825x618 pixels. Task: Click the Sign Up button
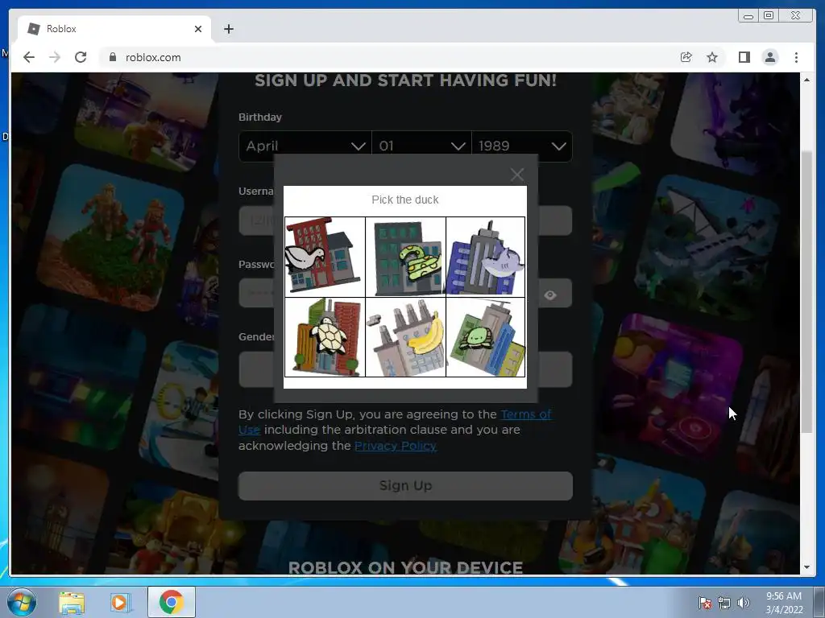click(405, 485)
